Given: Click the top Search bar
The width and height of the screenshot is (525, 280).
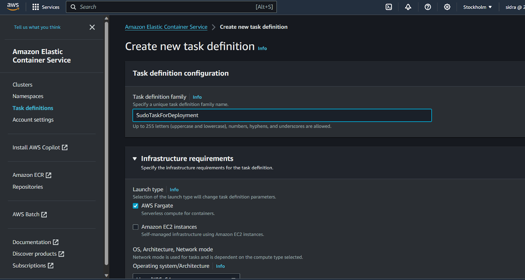Looking at the screenshot, I should (171, 7).
